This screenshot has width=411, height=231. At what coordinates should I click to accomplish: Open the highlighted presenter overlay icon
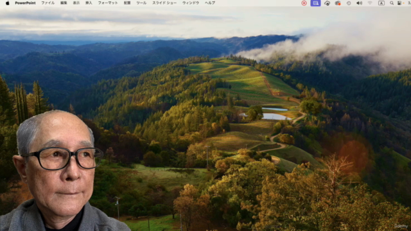click(315, 3)
